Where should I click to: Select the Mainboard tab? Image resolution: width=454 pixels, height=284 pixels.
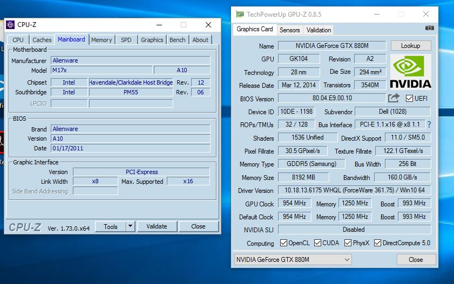(71, 39)
